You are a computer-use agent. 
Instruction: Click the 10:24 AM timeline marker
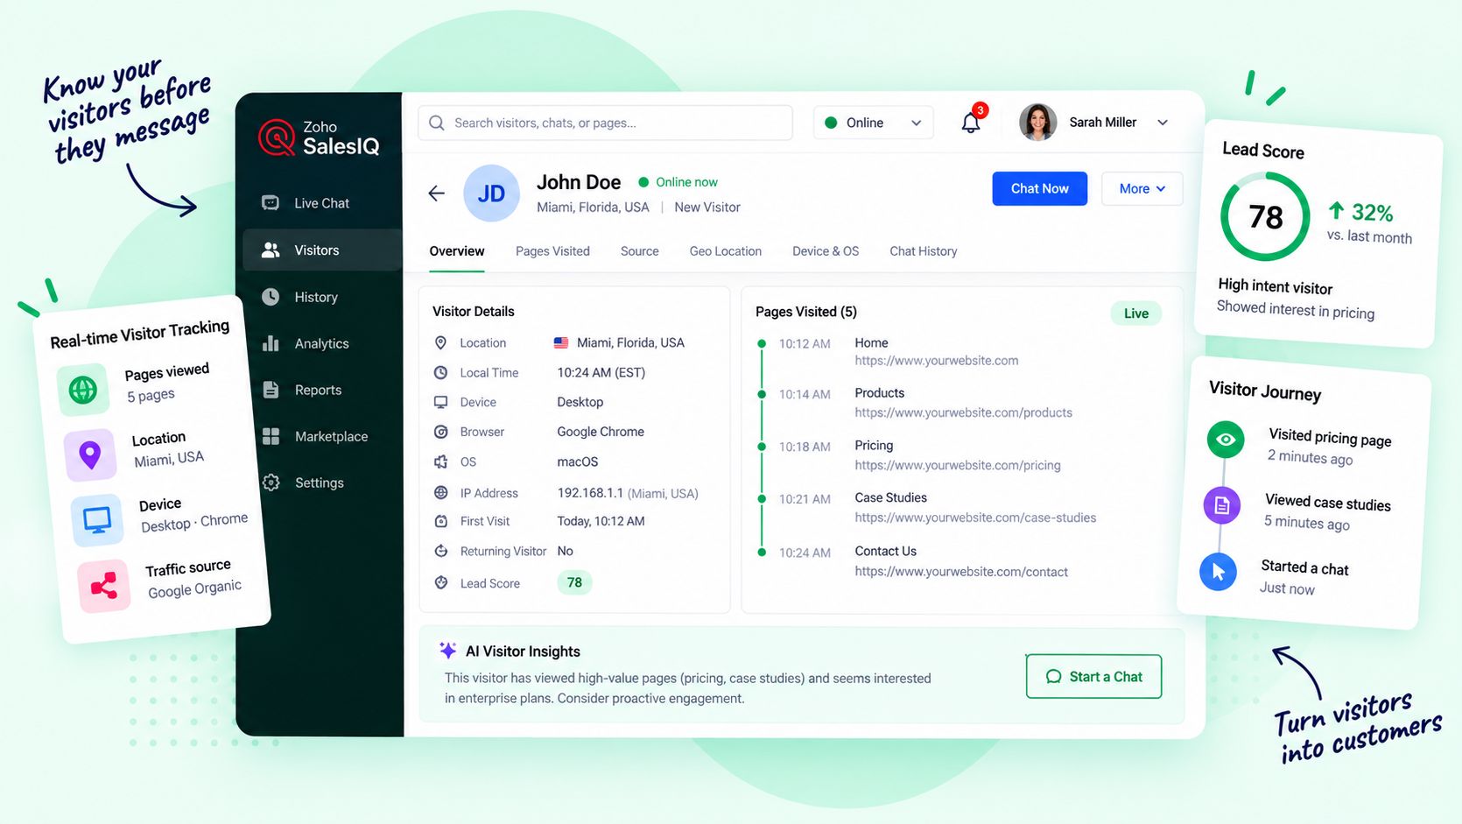coord(762,553)
